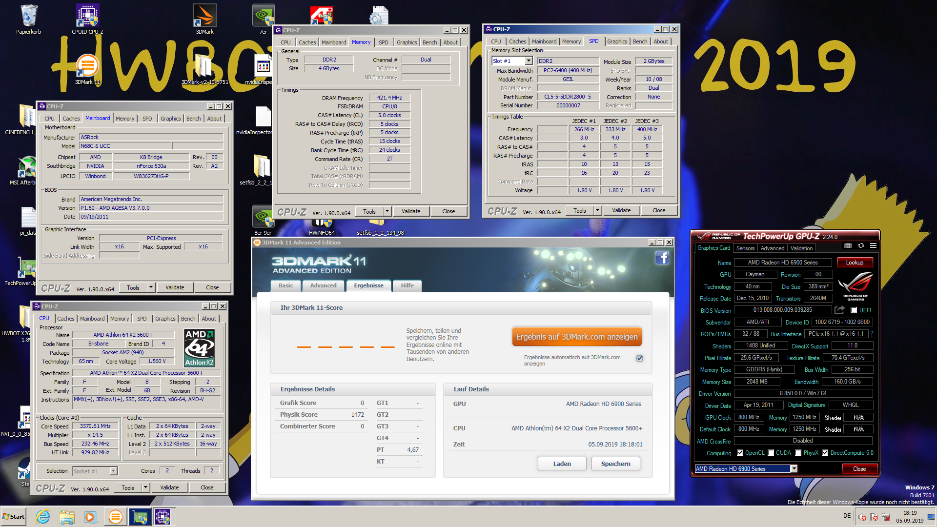Screen dimensions: 937x527
Task: Switch to the Advanced tab in GPU-Z
Action: [x=773, y=248]
